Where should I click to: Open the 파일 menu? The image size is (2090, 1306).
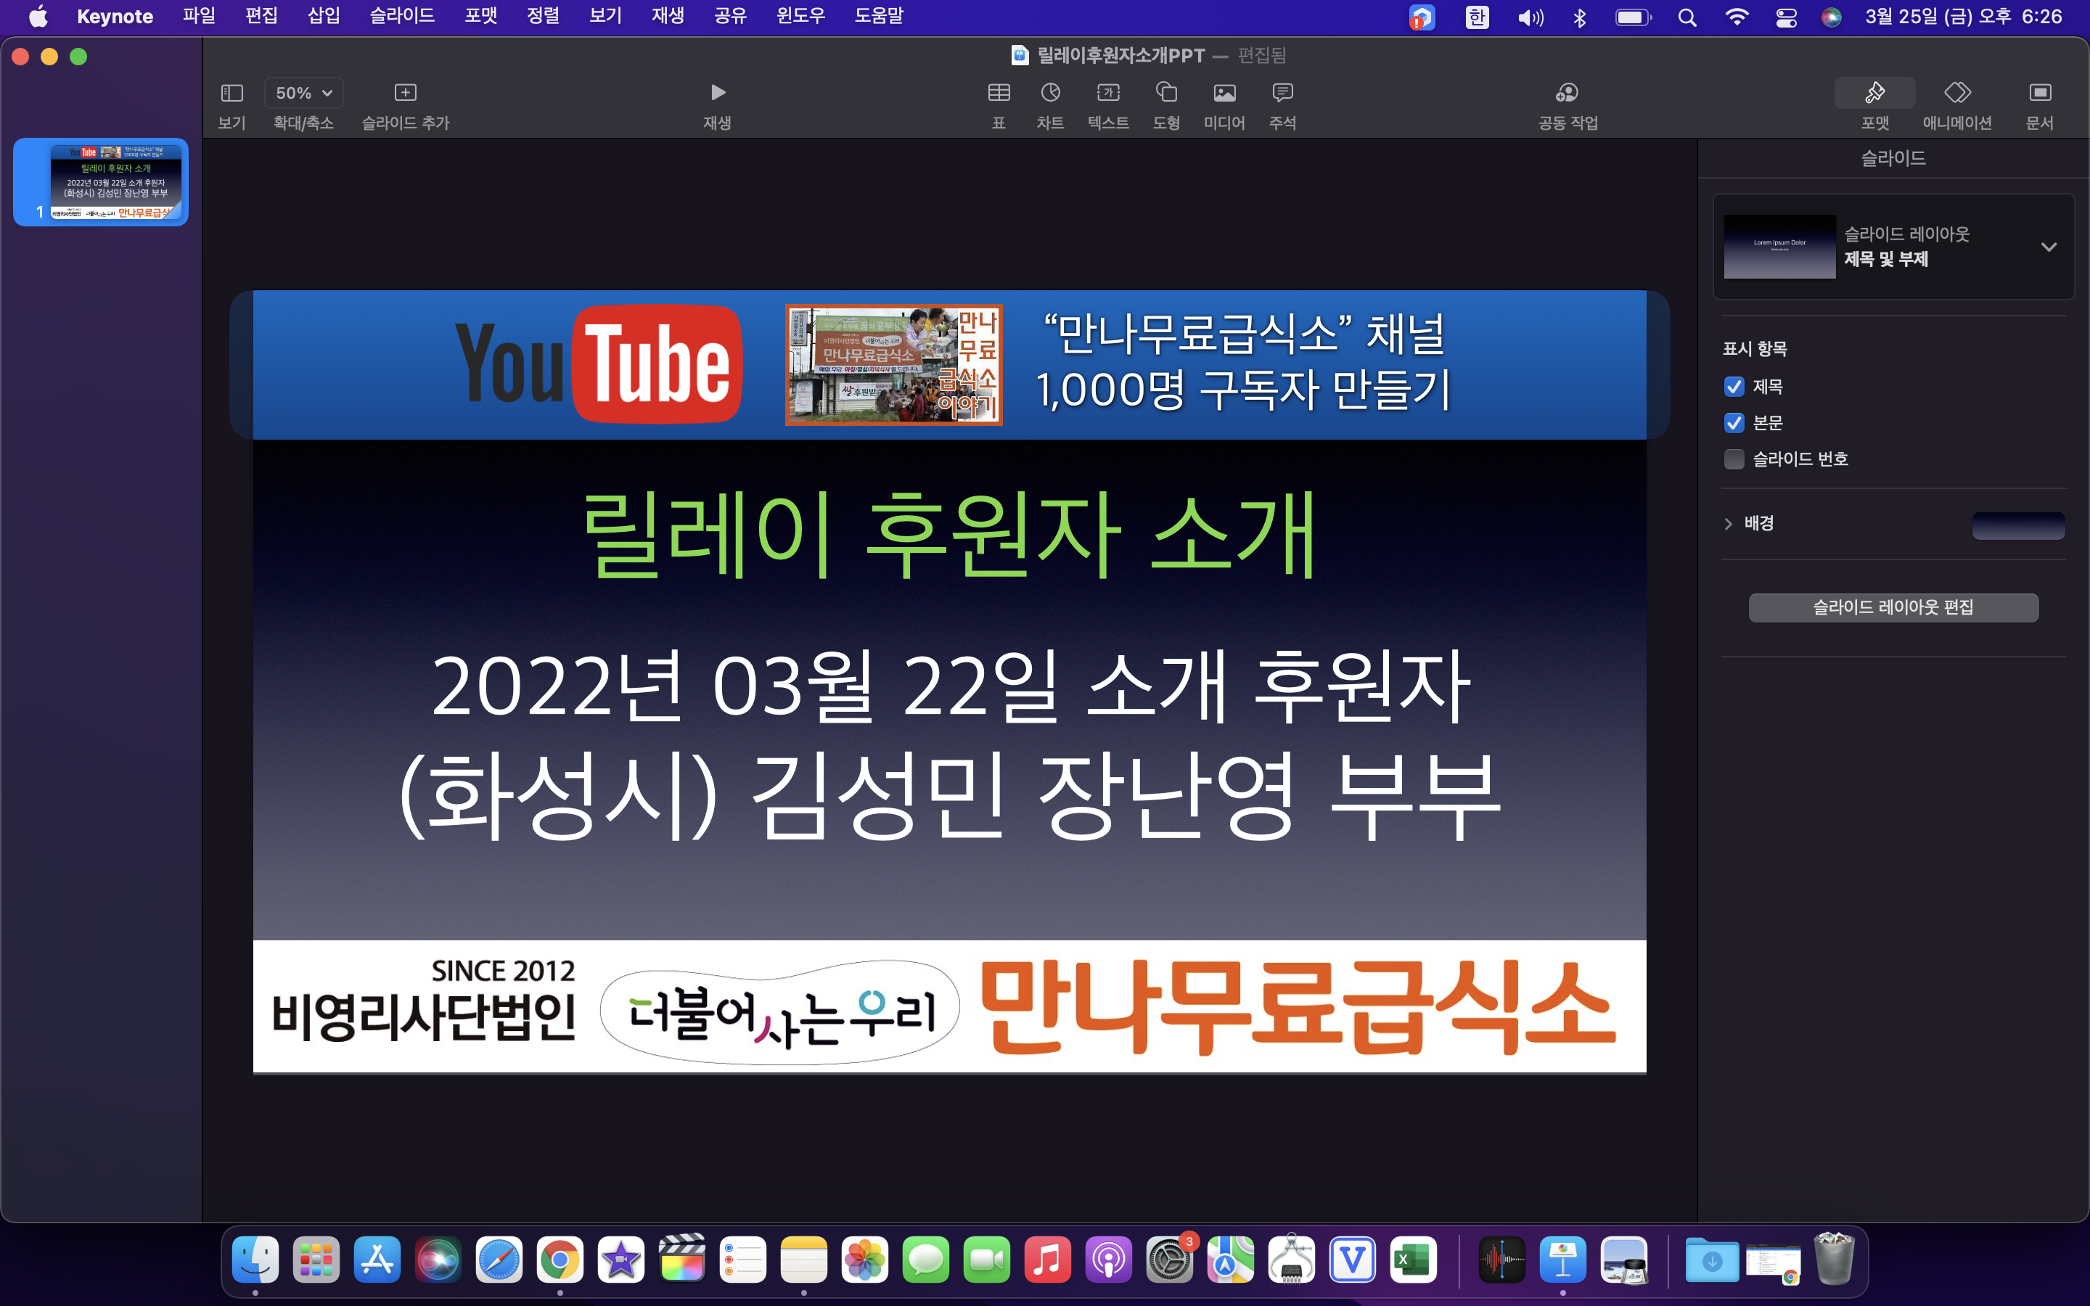(x=199, y=17)
